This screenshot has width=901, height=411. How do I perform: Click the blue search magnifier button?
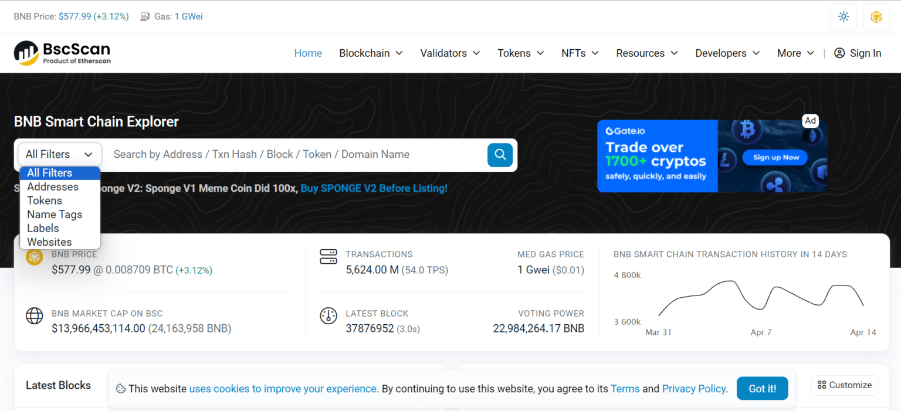[500, 155]
